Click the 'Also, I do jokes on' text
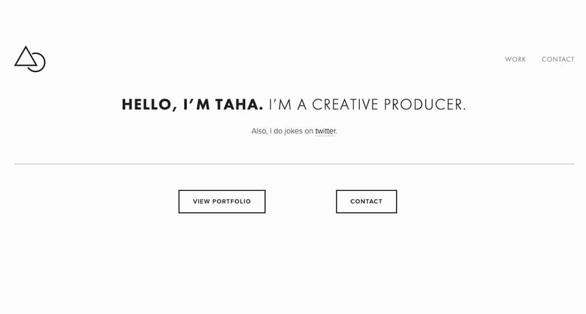The height and width of the screenshot is (314, 586). (x=282, y=131)
